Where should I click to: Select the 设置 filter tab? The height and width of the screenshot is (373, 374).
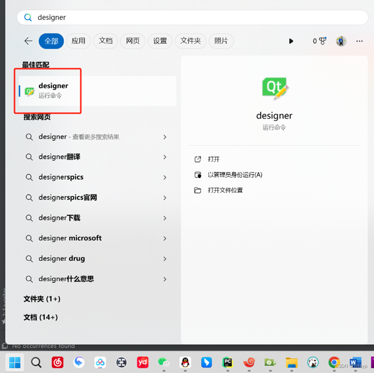click(160, 41)
